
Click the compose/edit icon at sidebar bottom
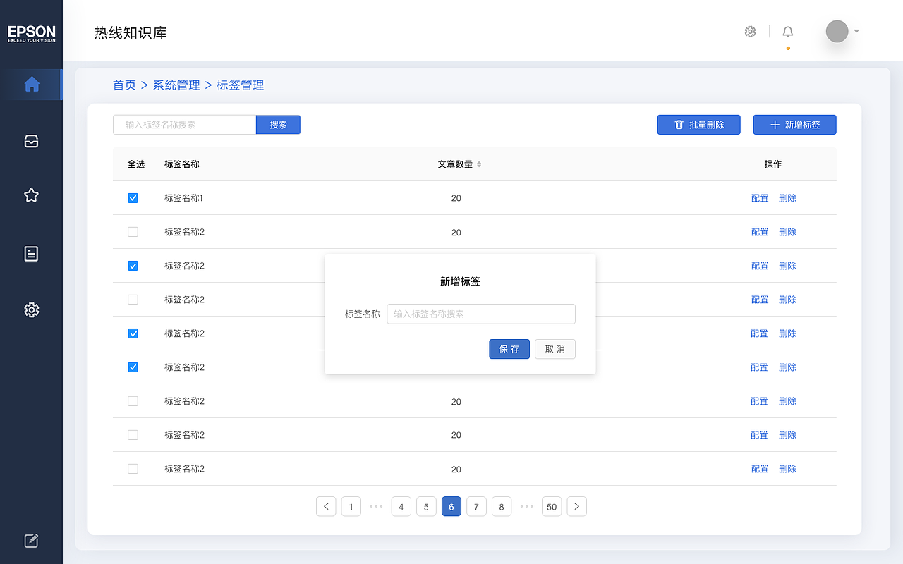pos(31,541)
